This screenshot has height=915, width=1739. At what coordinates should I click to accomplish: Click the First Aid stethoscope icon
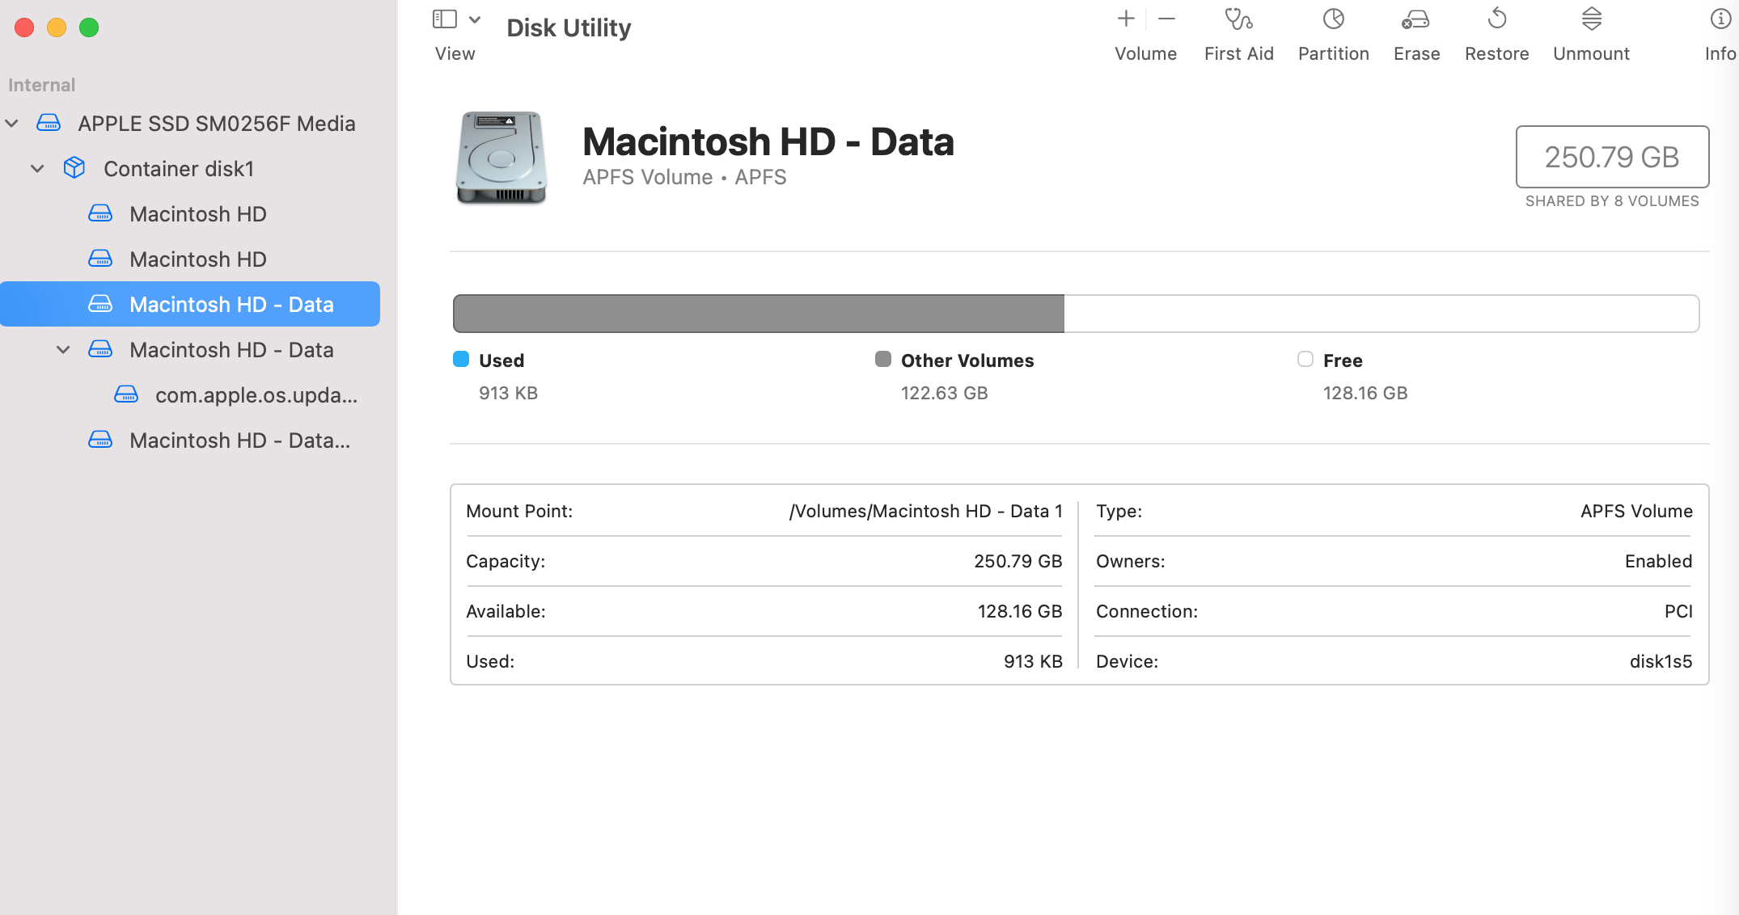point(1238,19)
